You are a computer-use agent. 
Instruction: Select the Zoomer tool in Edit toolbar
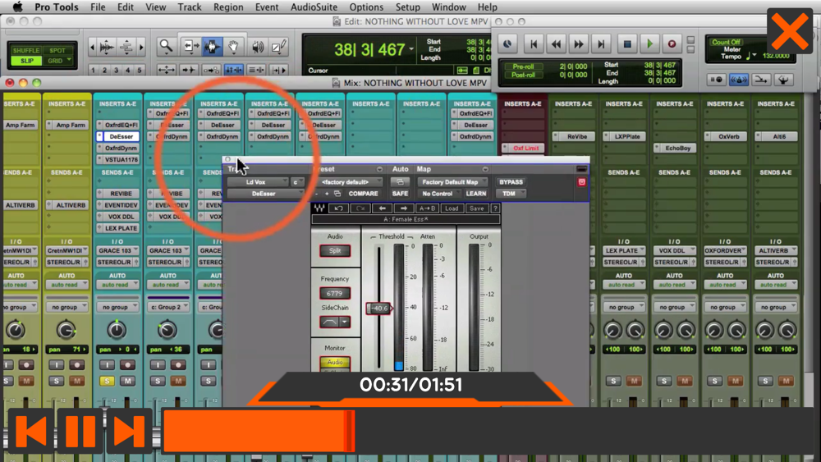point(166,47)
